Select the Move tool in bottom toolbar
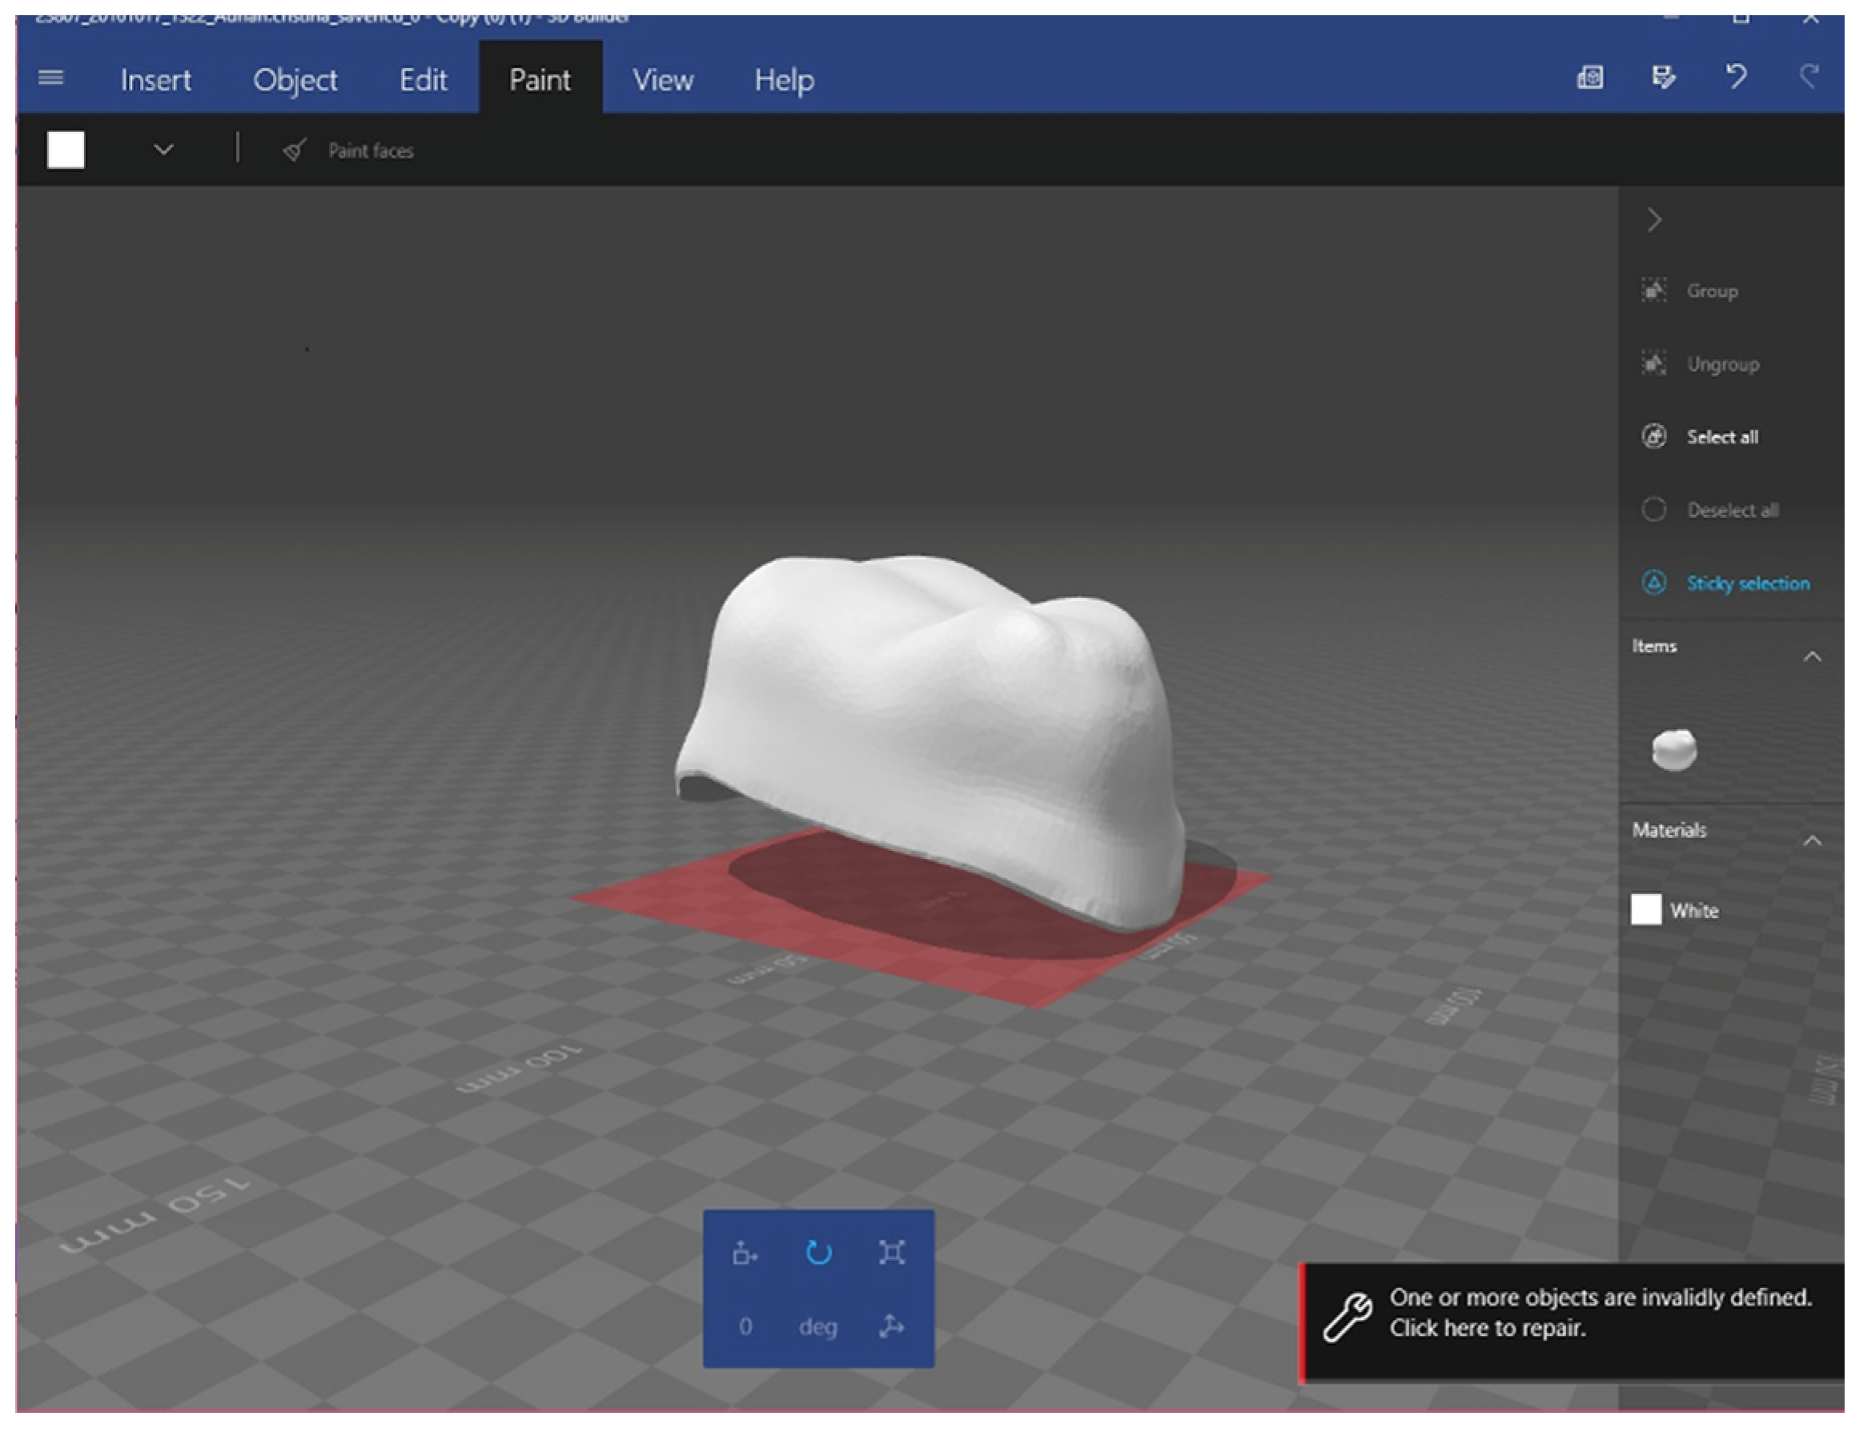This screenshot has width=1860, height=1432. point(745,1253)
